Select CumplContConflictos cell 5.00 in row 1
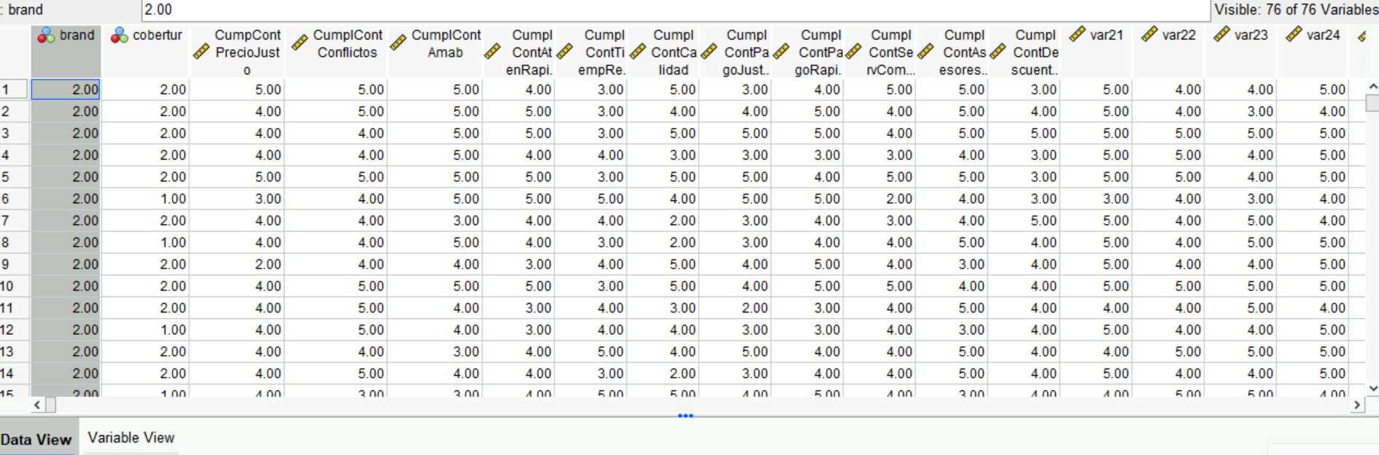The image size is (1379, 455). (x=336, y=90)
